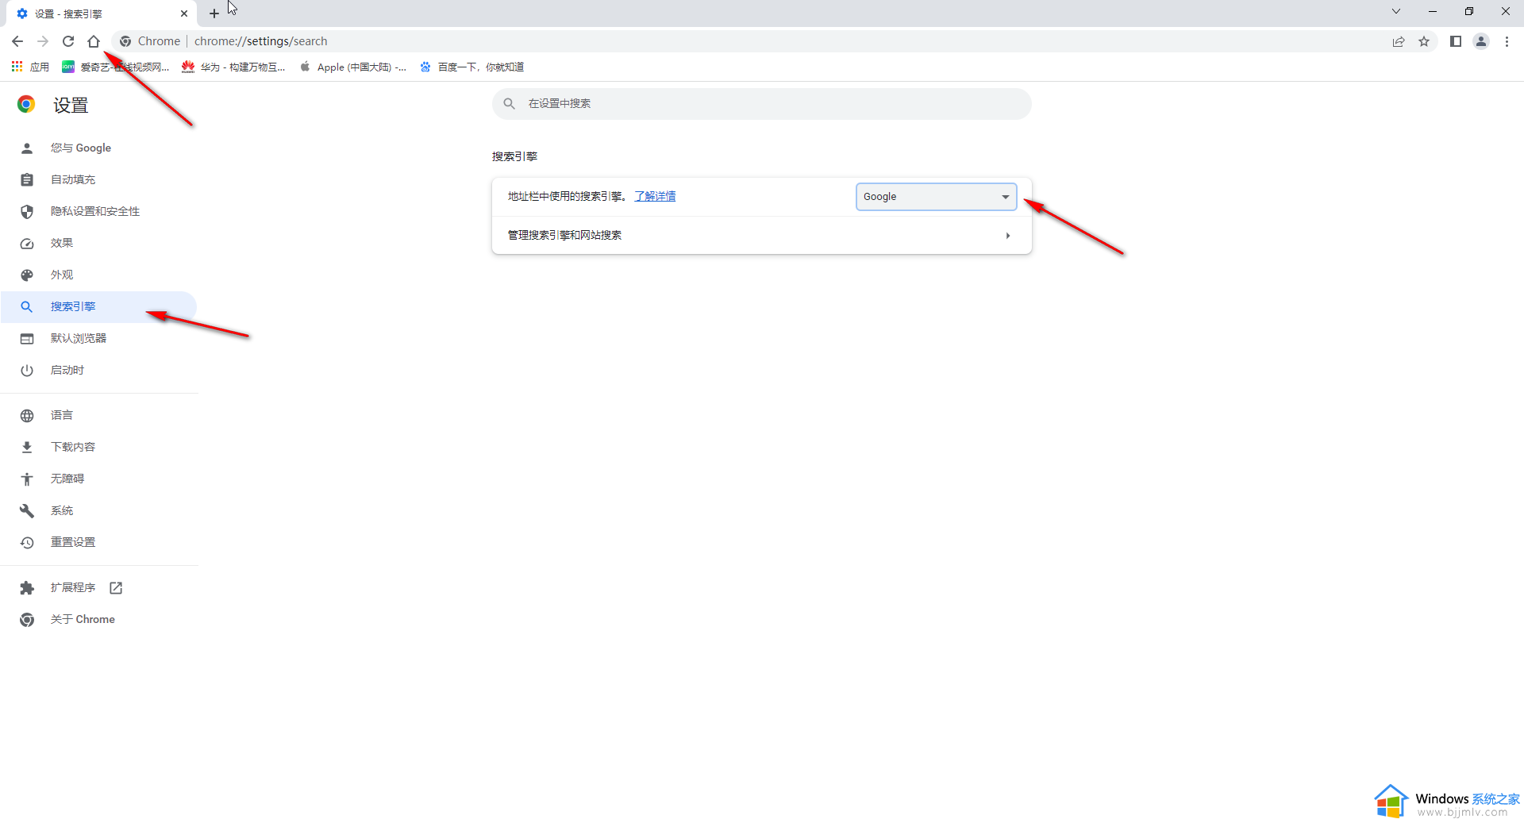
Task: Open the 爱奇艺 bookmark
Action: tap(116, 67)
